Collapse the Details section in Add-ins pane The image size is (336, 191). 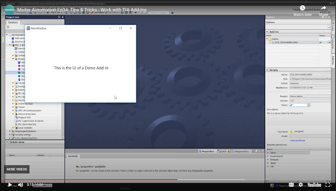click(x=267, y=70)
